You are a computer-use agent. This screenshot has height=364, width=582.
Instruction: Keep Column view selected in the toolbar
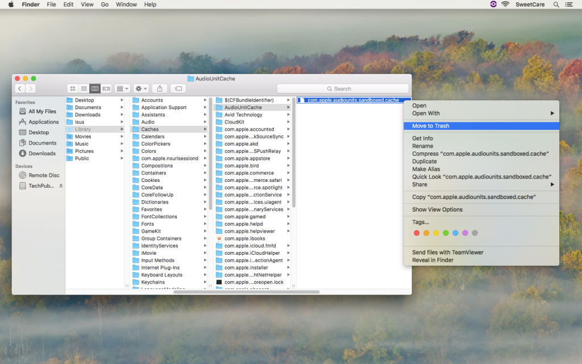coord(95,88)
